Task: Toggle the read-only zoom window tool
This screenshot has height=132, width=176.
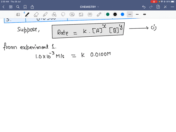Action: [x=18, y=15]
